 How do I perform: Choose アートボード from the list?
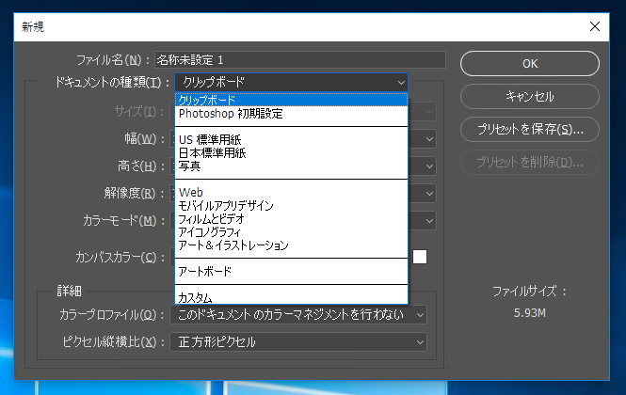(292, 271)
